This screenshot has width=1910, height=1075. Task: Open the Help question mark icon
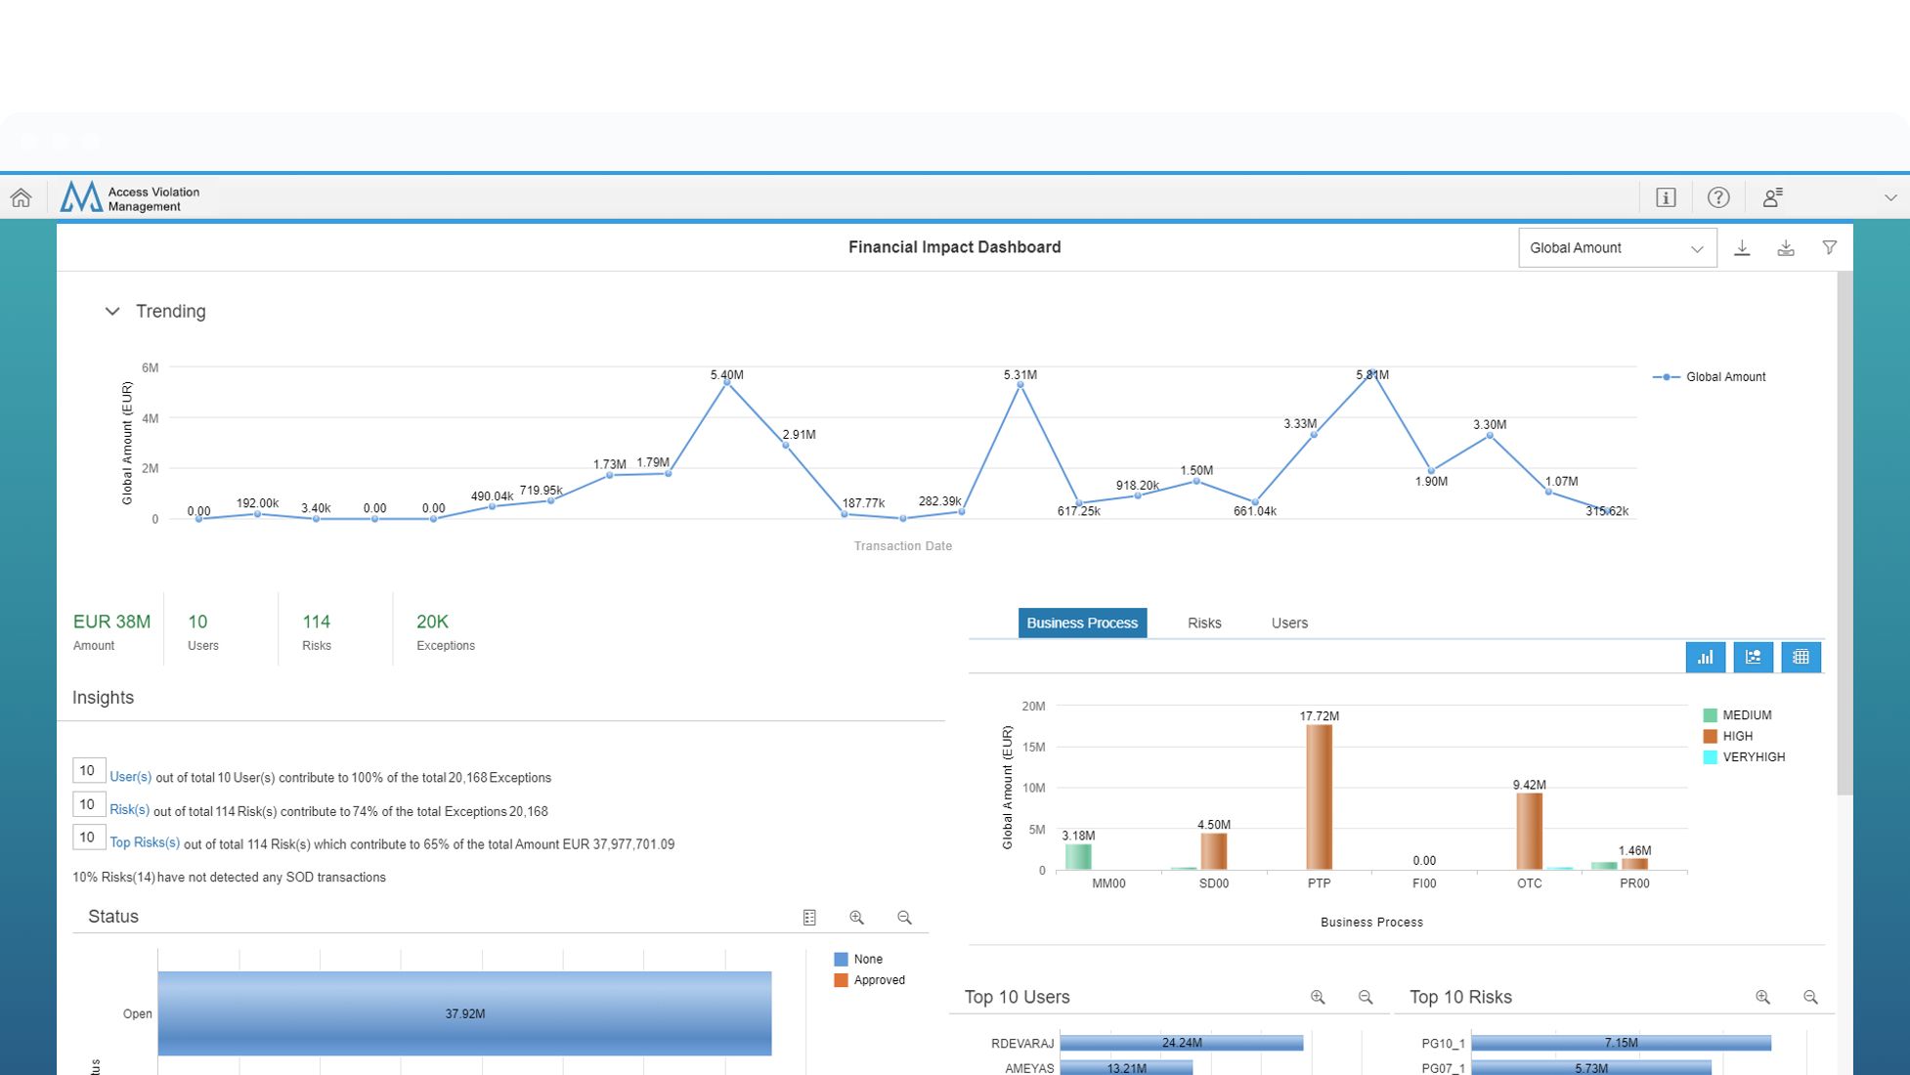pyautogui.click(x=1717, y=198)
